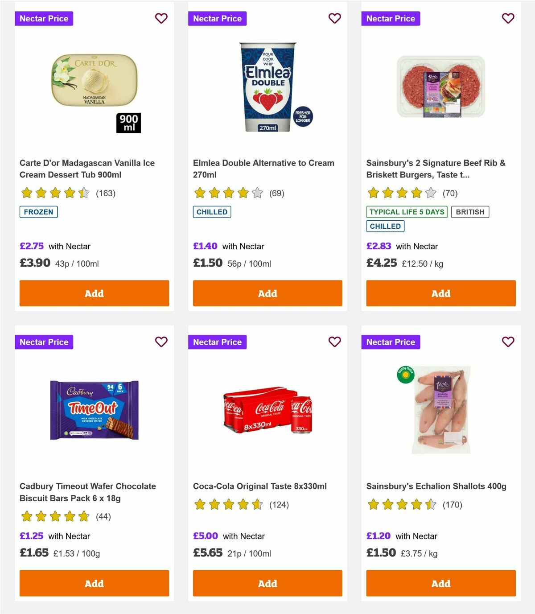Add Sainsbury's Echalion Shallots to trolley

tap(440, 583)
